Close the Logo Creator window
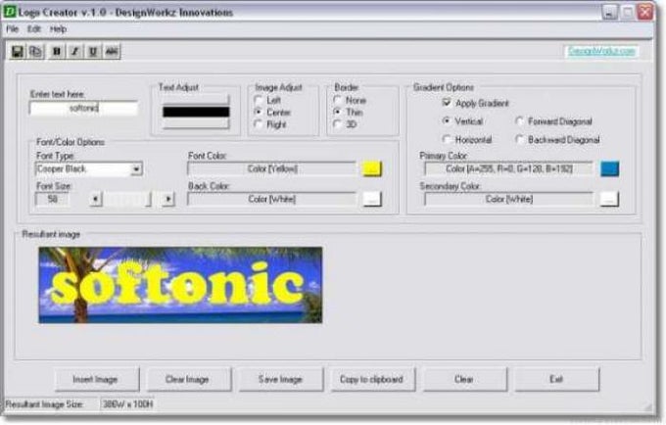 pos(645,13)
